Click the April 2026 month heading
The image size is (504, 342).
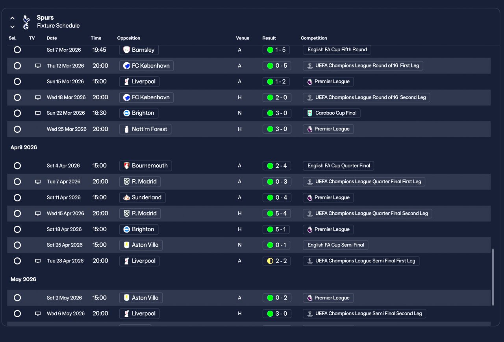pos(24,147)
